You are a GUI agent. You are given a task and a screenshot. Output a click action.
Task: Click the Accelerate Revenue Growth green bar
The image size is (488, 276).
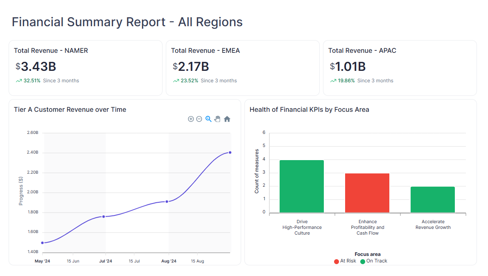point(433,199)
